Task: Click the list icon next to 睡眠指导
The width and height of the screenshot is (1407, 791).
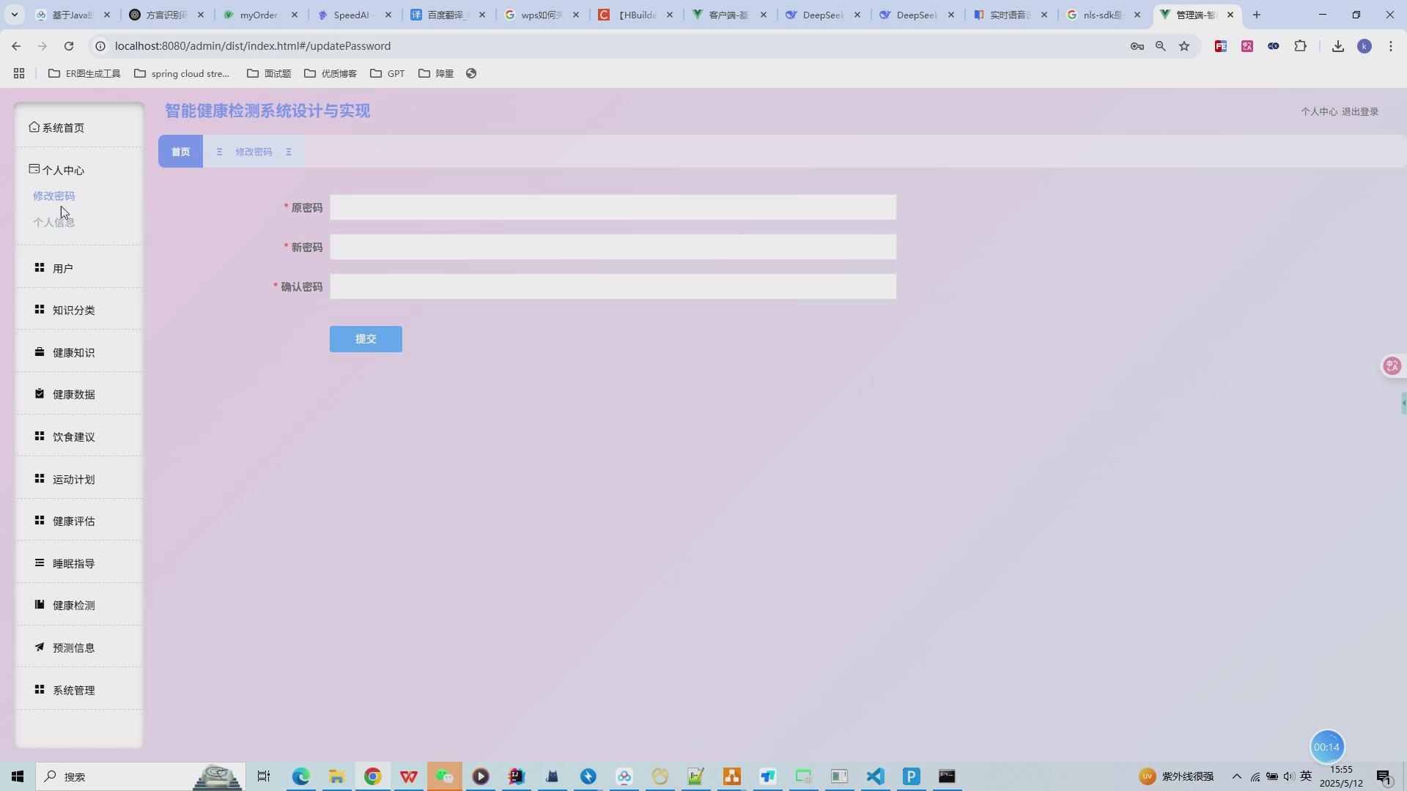Action: pyautogui.click(x=40, y=562)
